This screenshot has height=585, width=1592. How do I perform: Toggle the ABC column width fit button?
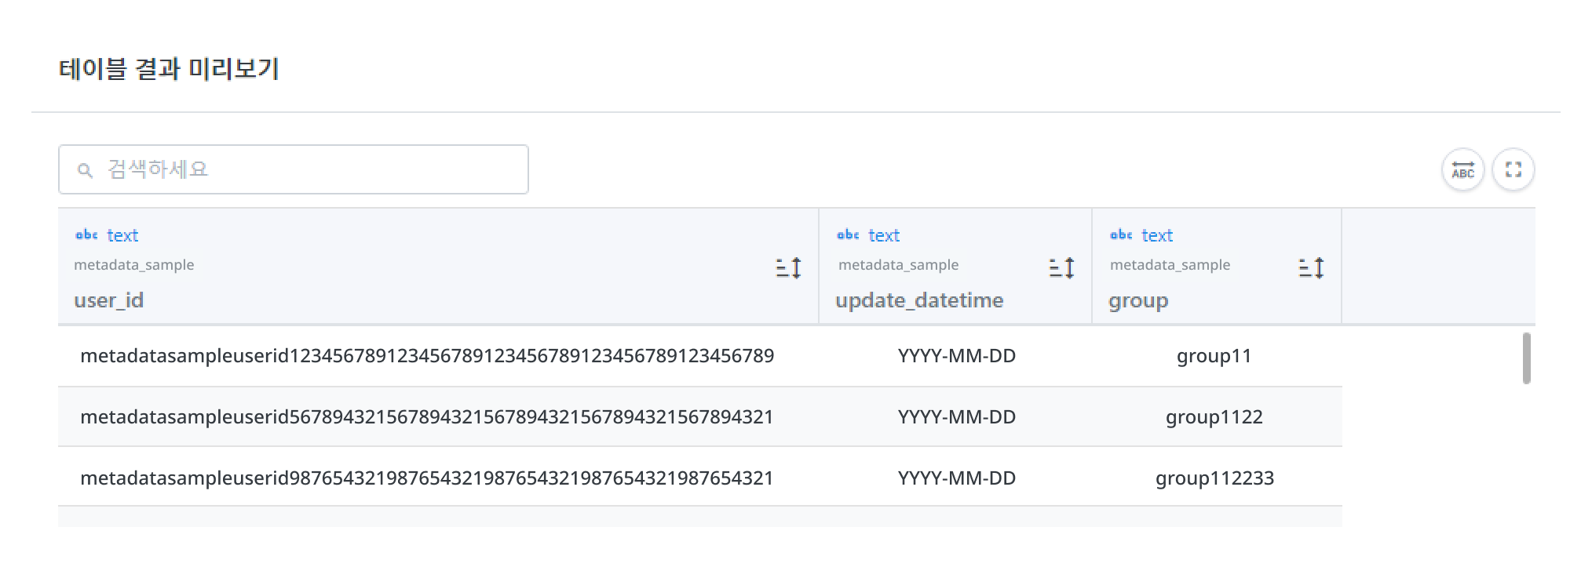click(x=1462, y=169)
